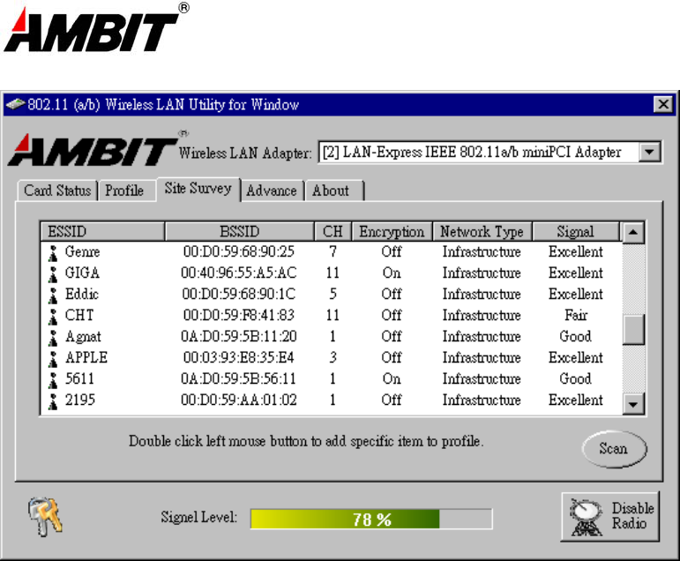Click the Disable Radio button
Viewport: 680px width, 561px height.
(610, 517)
